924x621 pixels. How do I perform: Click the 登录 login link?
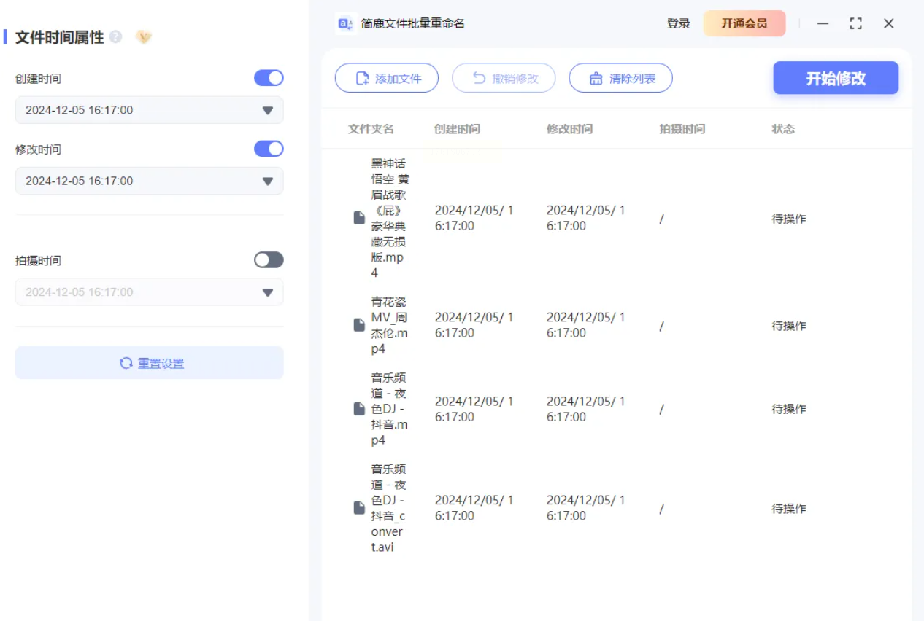pos(678,23)
